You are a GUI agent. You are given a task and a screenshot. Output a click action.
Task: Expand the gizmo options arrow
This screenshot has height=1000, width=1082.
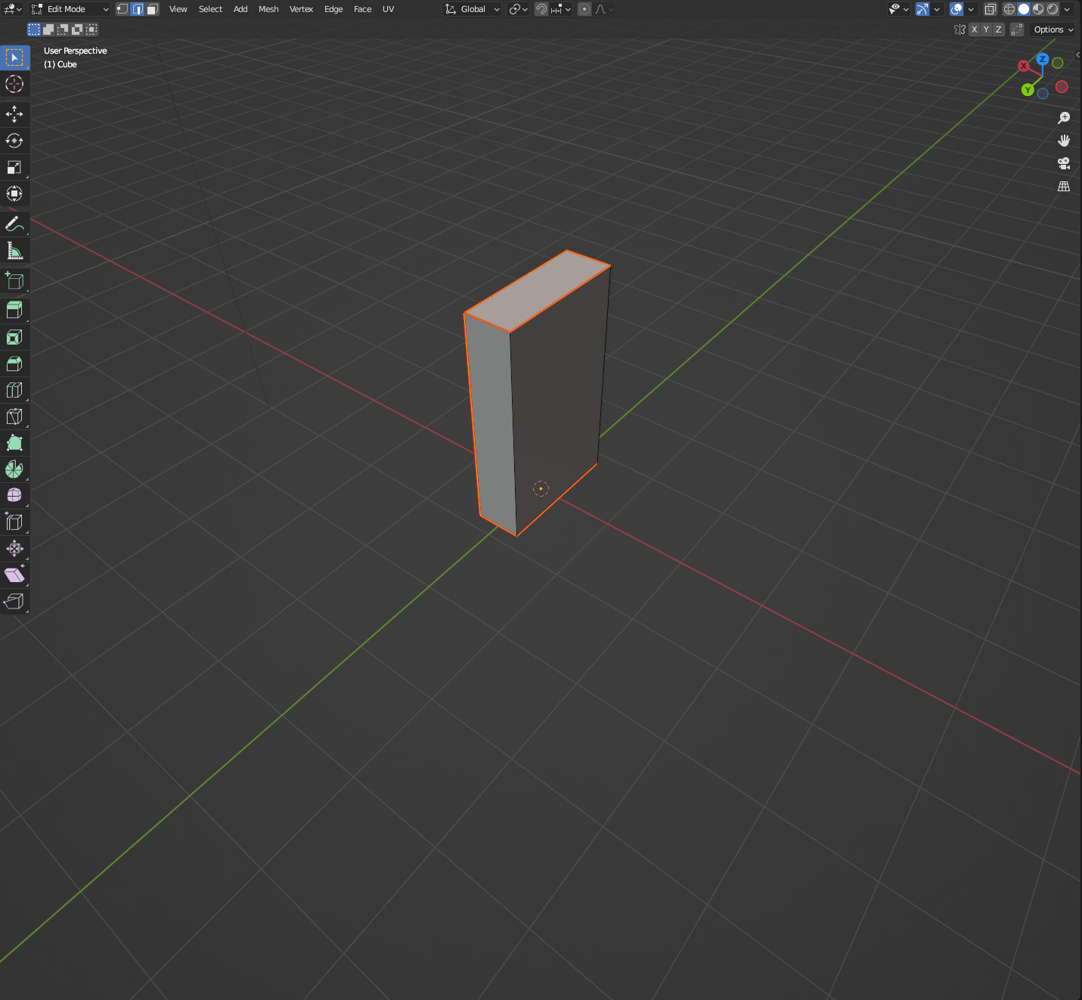point(937,9)
